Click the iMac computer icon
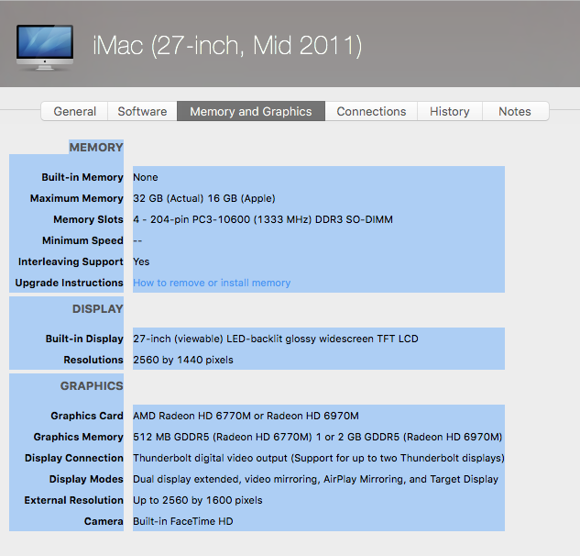 pos(45,47)
